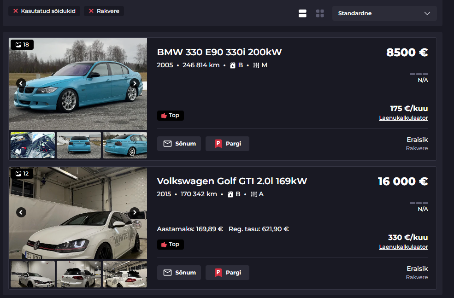454x298 pixels.
Task: Open Volkswagen Golf GTI 2.0l listing title
Action: pos(232,181)
